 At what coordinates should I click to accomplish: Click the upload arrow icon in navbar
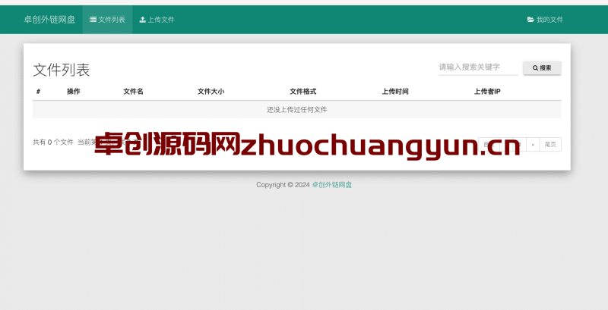(143, 19)
